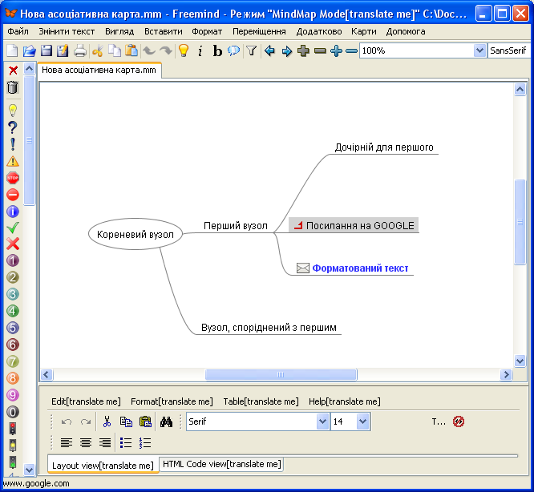Toggle the filter toolbar funnel icon

tap(251, 50)
